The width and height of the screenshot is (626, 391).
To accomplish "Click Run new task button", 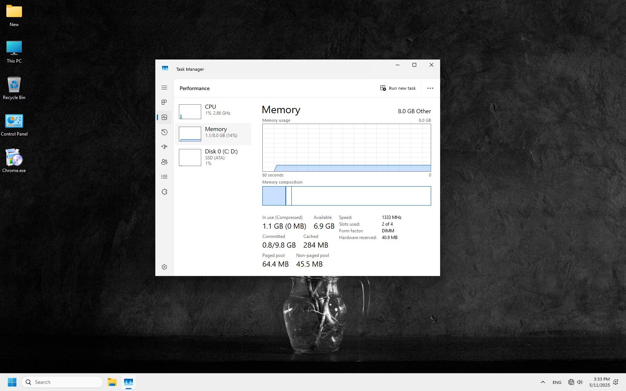I will 398,88.
